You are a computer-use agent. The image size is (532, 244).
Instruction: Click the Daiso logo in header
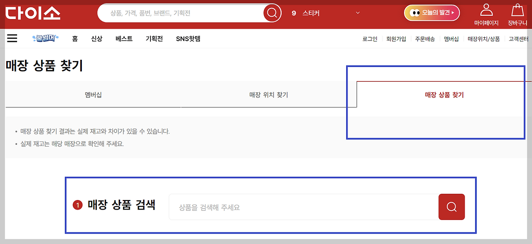coord(33,13)
